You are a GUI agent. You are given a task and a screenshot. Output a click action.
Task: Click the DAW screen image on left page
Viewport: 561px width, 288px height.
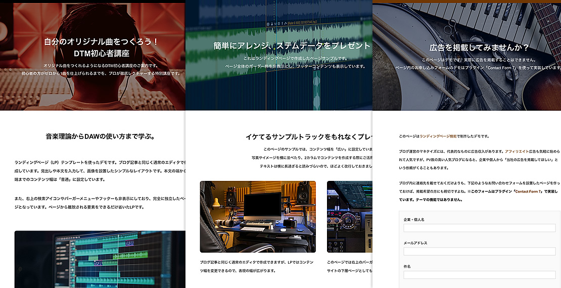coord(100,259)
